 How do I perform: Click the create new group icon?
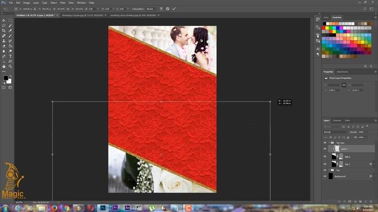click(x=361, y=201)
